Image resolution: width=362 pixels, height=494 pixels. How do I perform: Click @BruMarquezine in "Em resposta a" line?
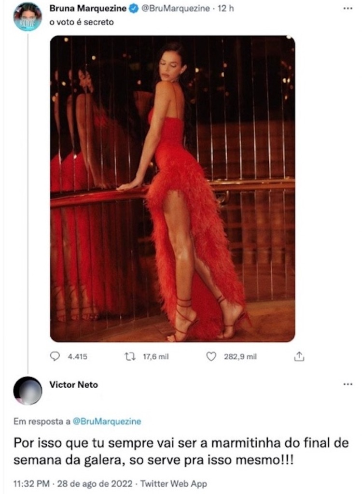click(107, 421)
